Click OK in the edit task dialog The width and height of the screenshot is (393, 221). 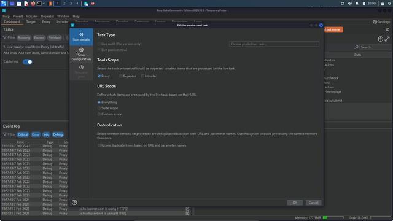tap(295, 203)
